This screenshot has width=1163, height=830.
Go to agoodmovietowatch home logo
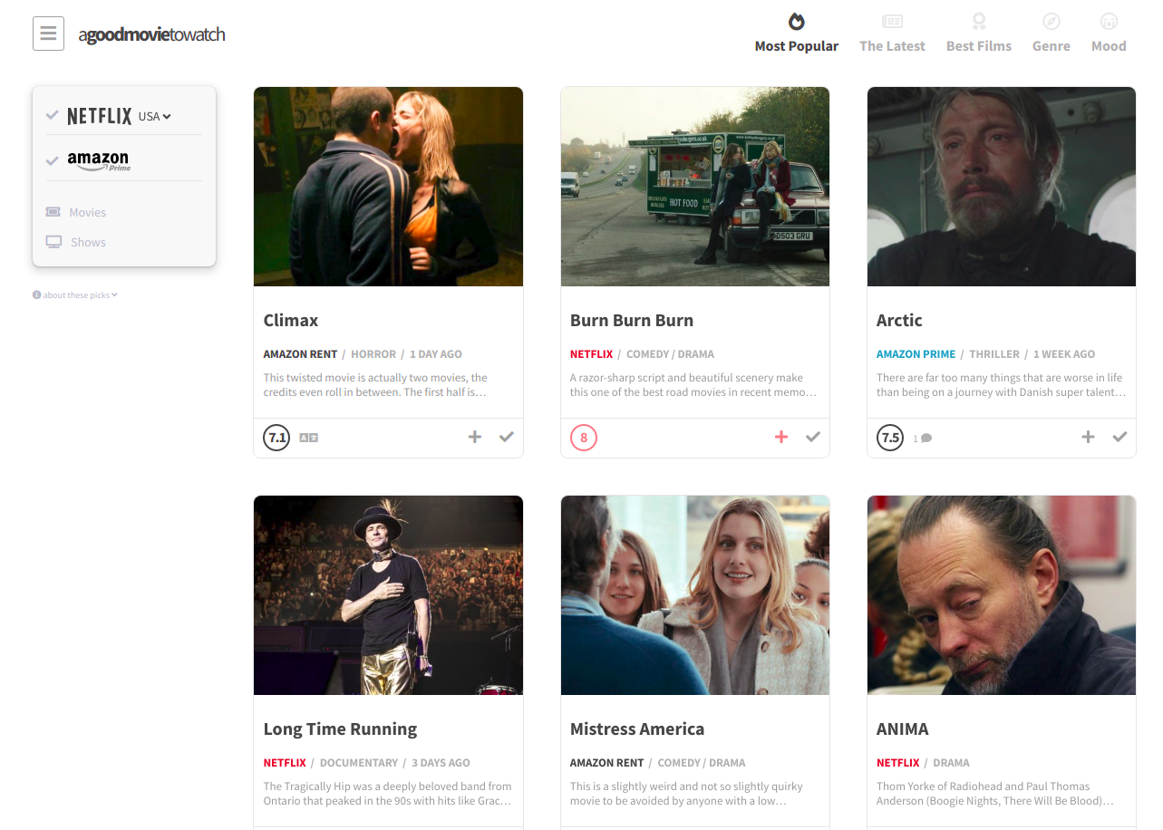(x=151, y=34)
